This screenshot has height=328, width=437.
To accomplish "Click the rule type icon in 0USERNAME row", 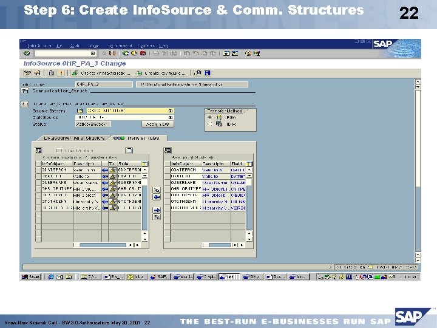I will 113,183.
